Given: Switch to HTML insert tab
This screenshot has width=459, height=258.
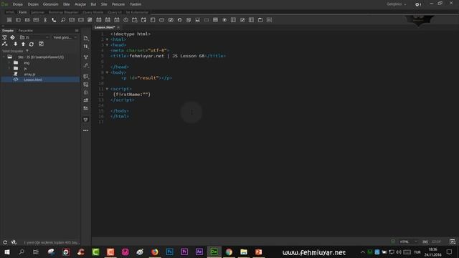Looking at the screenshot, I should (x=10, y=12).
